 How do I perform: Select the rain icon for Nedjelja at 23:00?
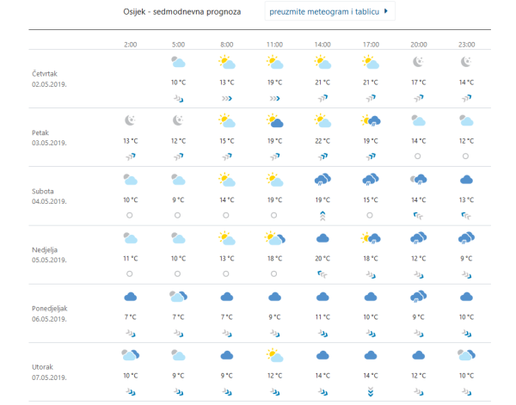(466, 238)
